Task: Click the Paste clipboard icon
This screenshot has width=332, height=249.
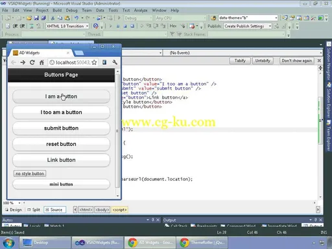Action: click(67, 18)
